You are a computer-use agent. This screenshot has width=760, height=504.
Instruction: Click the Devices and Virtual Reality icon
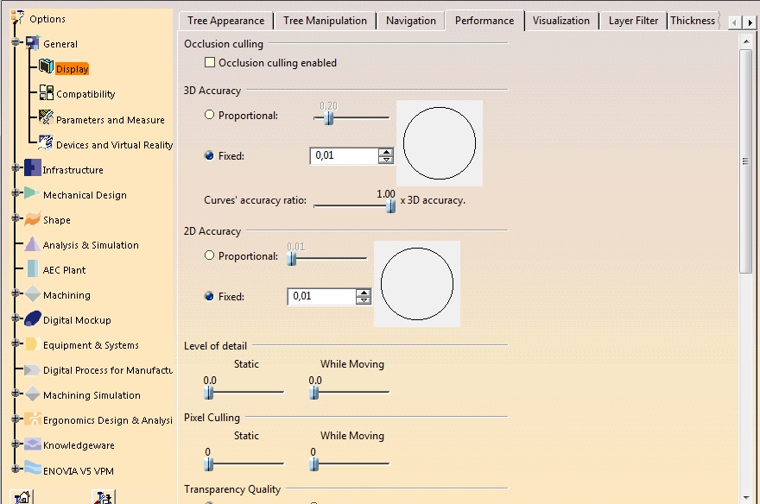click(x=46, y=142)
